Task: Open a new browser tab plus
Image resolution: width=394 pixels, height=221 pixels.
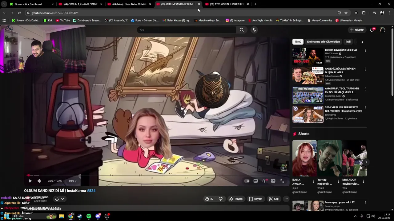Action: (255, 4)
